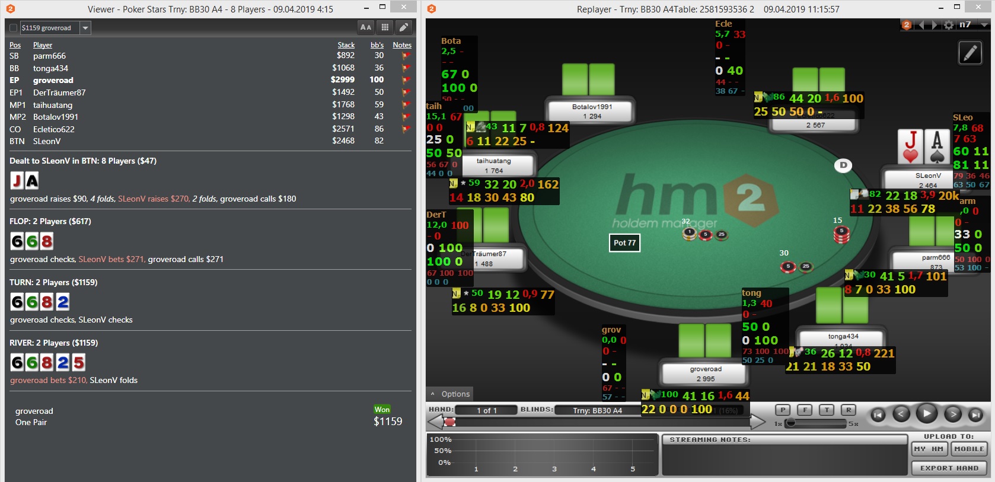Sort by the bb's column header
This screenshot has width=995, height=482.
(x=377, y=45)
